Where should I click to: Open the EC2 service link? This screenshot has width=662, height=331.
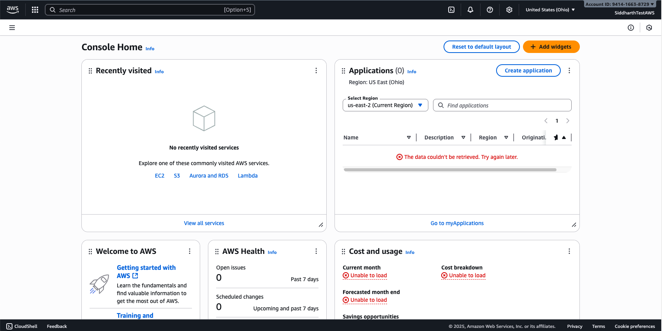click(x=160, y=176)
